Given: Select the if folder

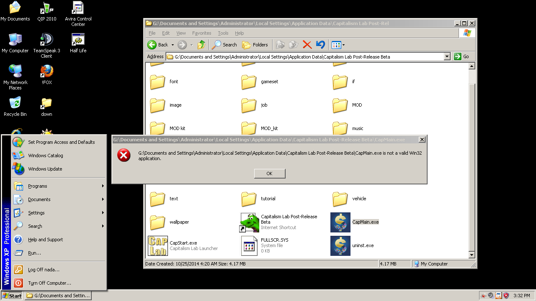Looking at the screenshot, I should pos(344,82).
